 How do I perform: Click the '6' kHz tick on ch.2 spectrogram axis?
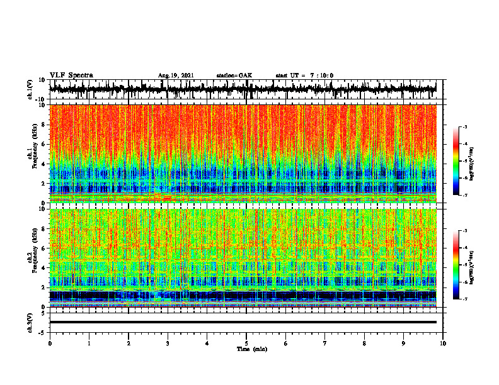click(x=43, y=248)
